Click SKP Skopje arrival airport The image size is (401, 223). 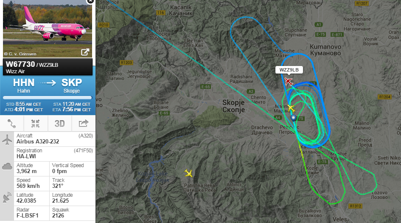72,86
